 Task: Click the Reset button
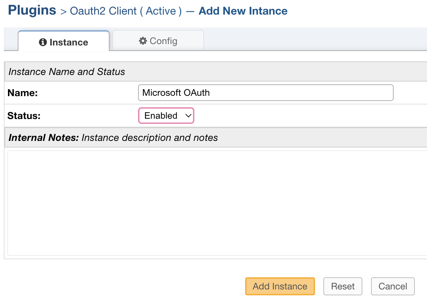(x=343, y=286)
